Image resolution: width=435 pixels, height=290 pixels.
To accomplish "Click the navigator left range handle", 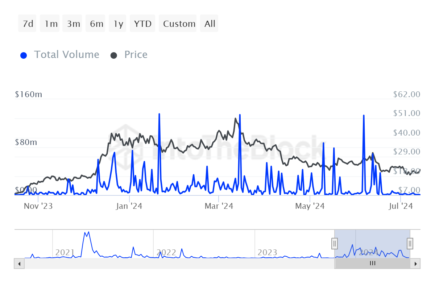I will pyautogui.click(x=335, y=243).
